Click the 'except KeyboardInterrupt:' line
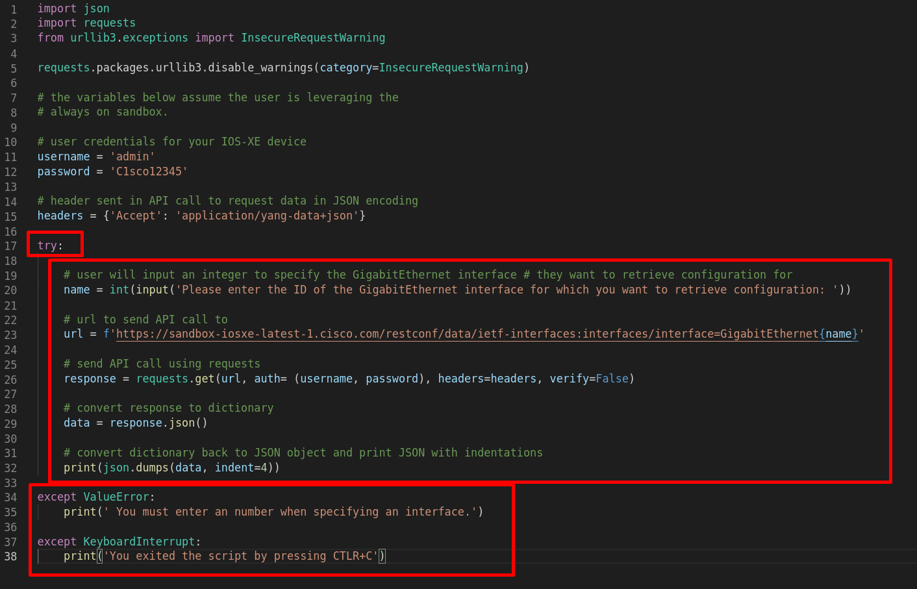 point(119,542)
